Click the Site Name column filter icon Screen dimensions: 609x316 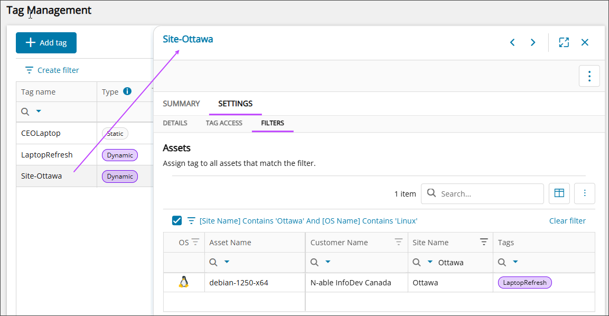tap(483, 242)
